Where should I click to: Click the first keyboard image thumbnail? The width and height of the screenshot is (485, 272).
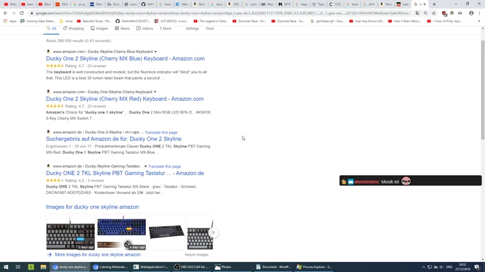(70, 232)
